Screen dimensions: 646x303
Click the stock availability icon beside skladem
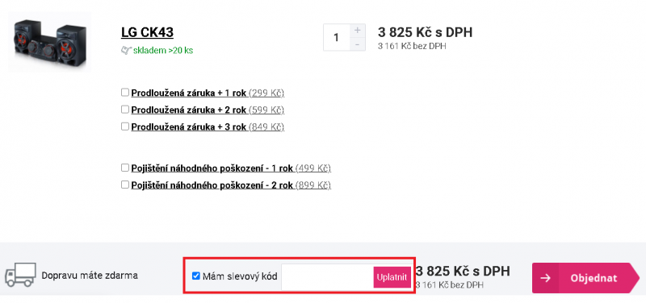click(126, 51)
